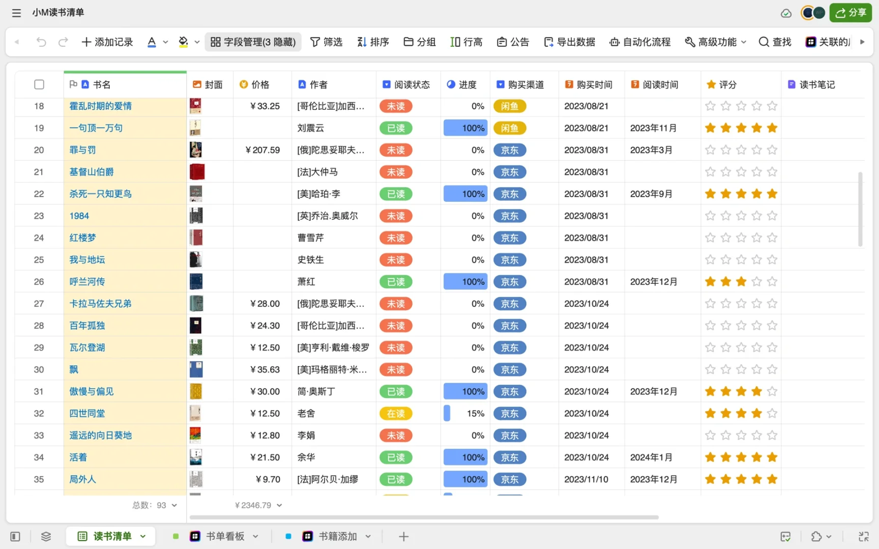Expand the font color dropdown arrow
Screen dimensions: 879x549
165,42
